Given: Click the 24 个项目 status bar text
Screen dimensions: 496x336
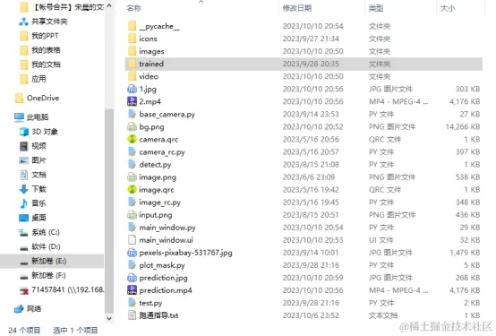Looking at the screenshot, I should pos(24,330).
